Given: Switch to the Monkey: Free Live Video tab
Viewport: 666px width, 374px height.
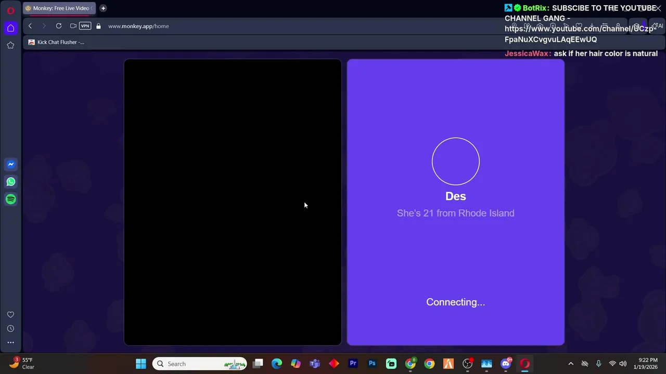Looking at the screenshot, I should tap(59, 8).
